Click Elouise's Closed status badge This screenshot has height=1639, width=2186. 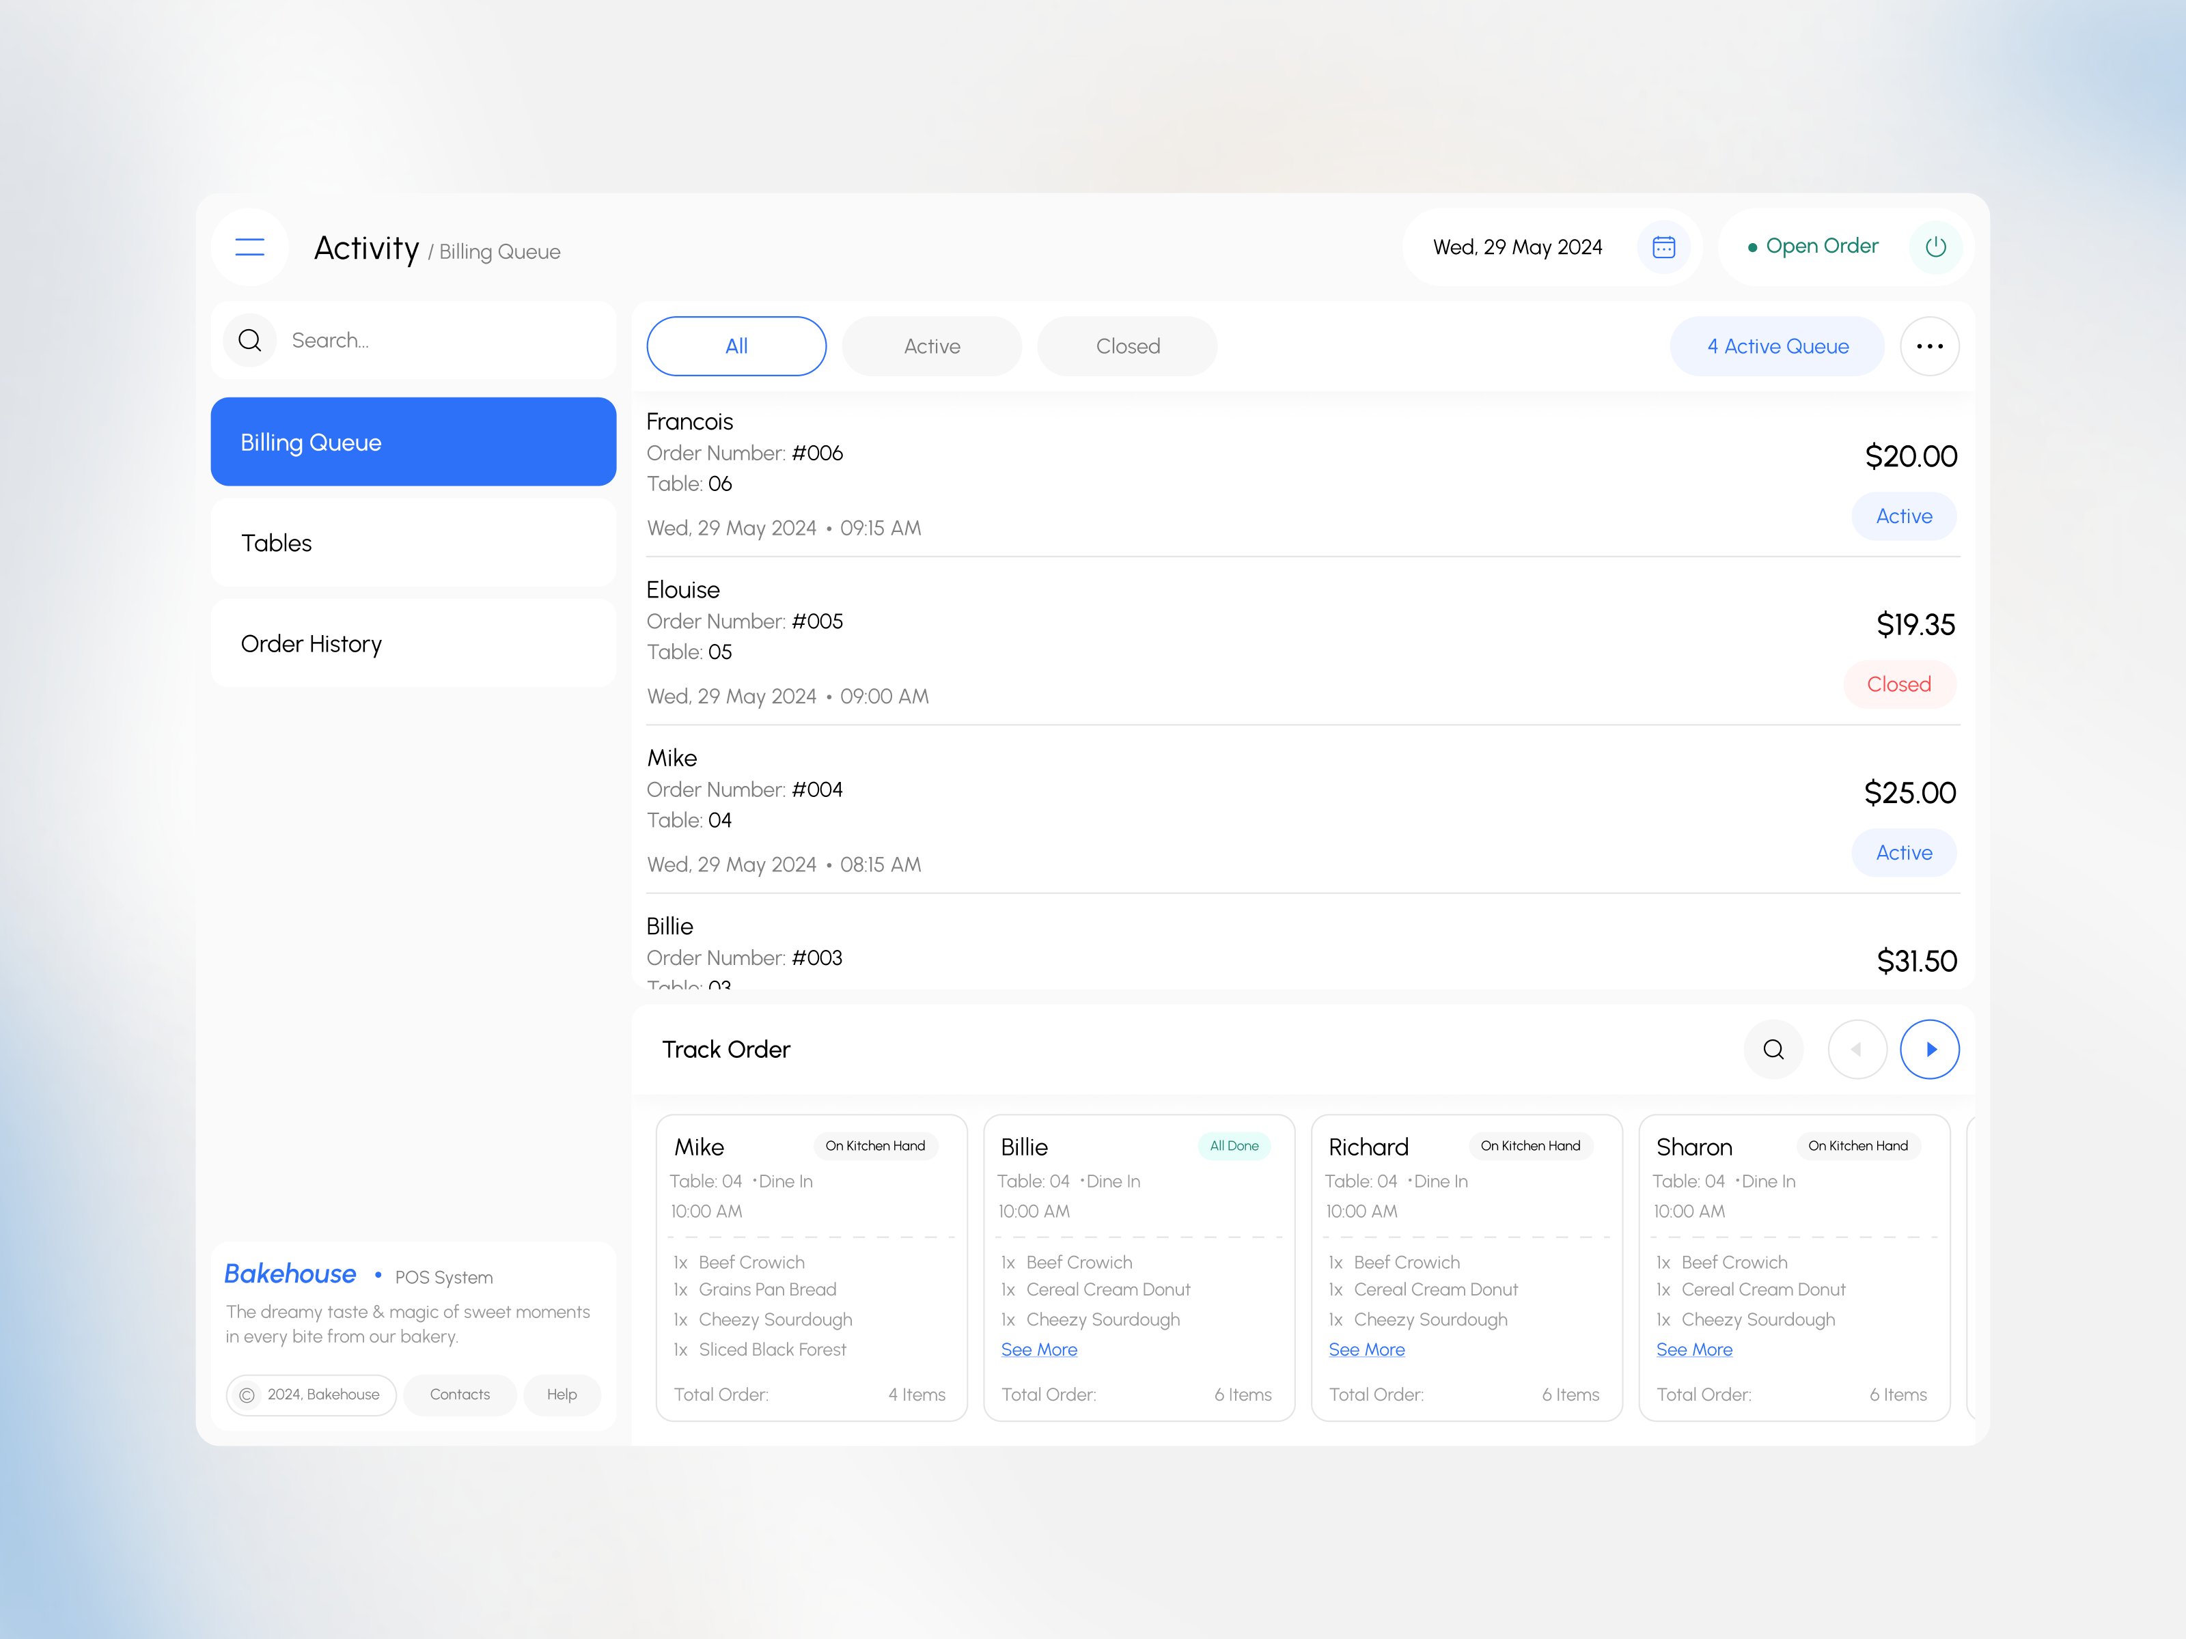[x=1898, y=685]
